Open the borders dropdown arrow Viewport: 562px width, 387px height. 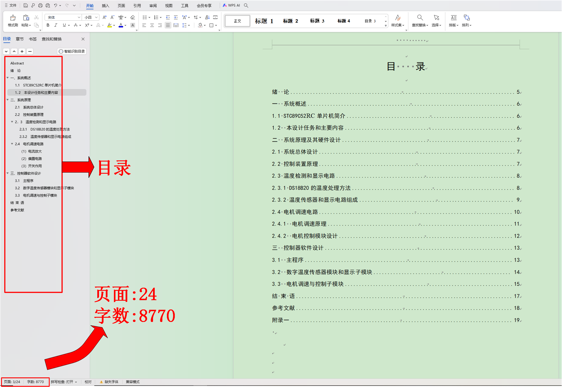click(x=216, y=25)
